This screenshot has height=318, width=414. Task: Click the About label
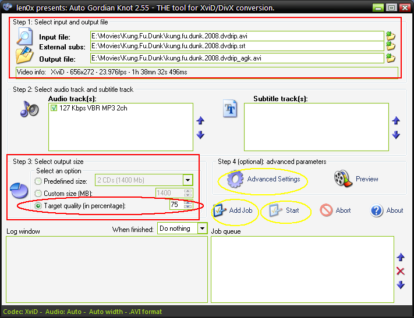click(394, 210)
